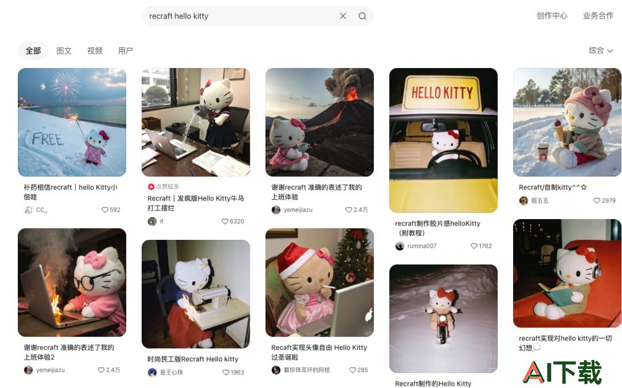622x388 pixels.
Task: Select the 用户 tab
Action: click(x=126, y=50)
